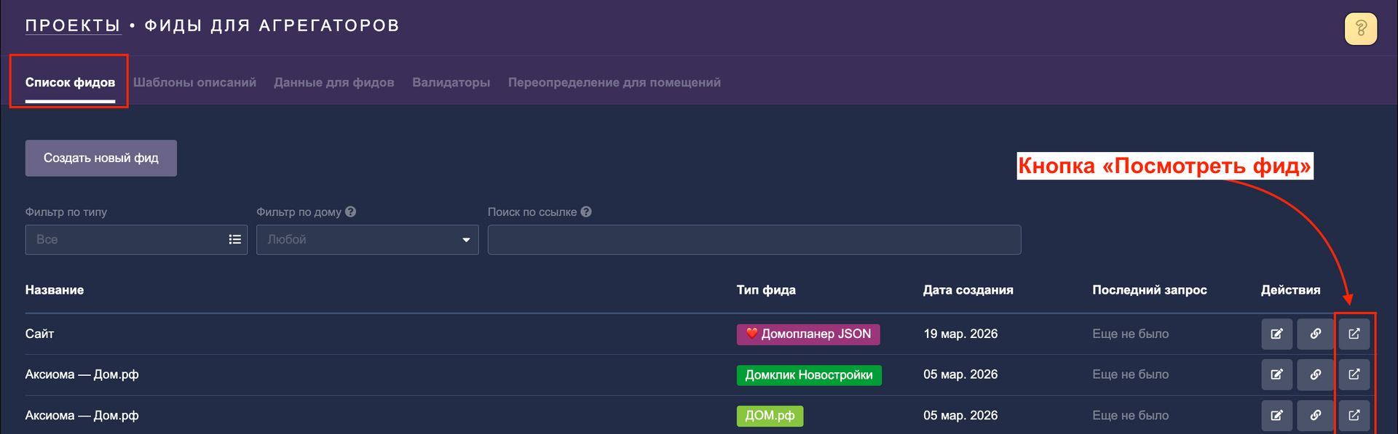The image size is (1398, 434).
Task: Open the Фильтр по типу dropdown
Action: click(x=136, y=240)
